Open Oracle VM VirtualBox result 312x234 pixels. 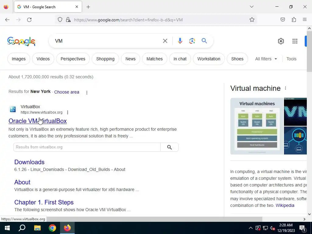point(37,121)
